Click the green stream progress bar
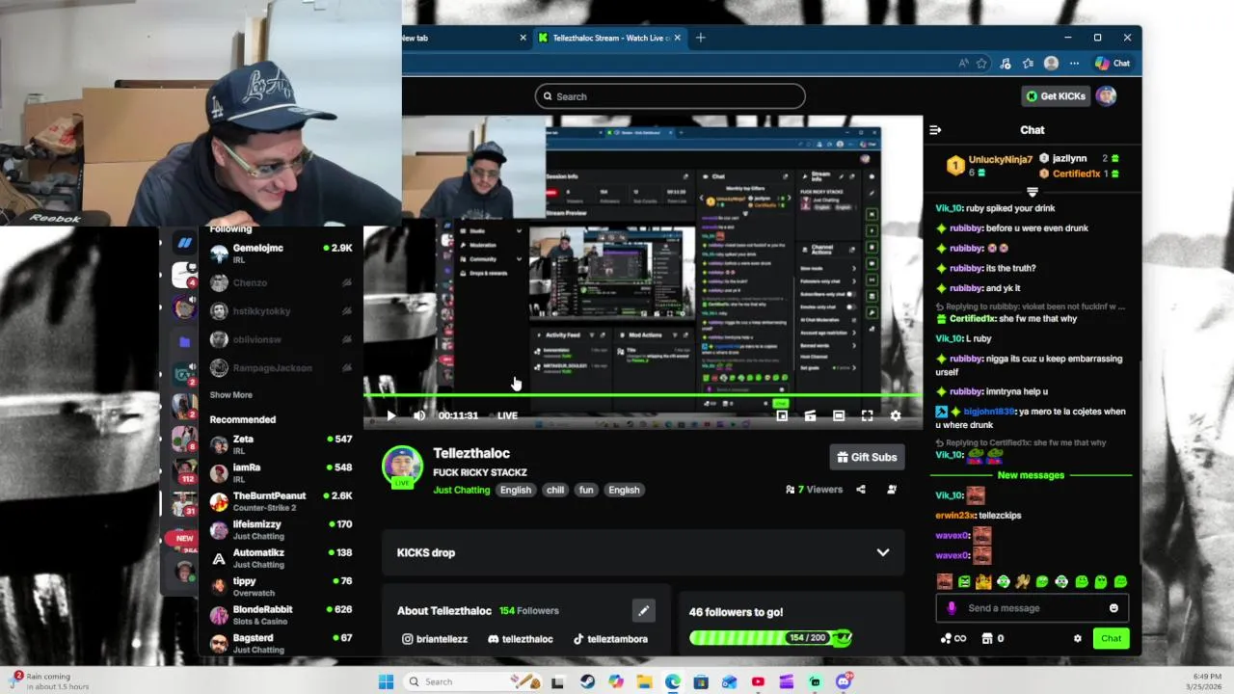Image resolution: width=1234 pixels, height=694 pixels. click(643, 395)
